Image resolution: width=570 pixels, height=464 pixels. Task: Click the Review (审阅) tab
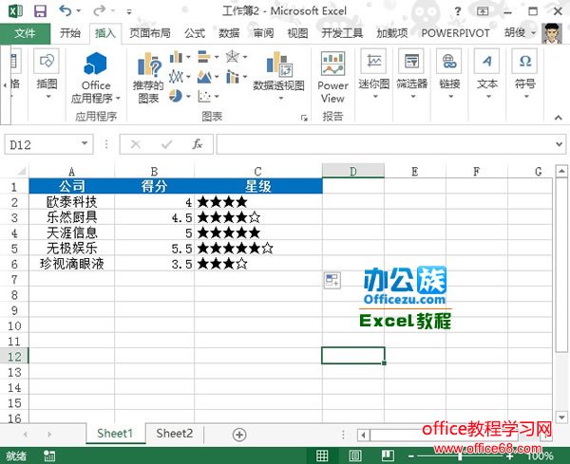pyautogui.click(x=263, y=33)
